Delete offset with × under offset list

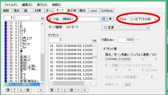tap(85, 90)
